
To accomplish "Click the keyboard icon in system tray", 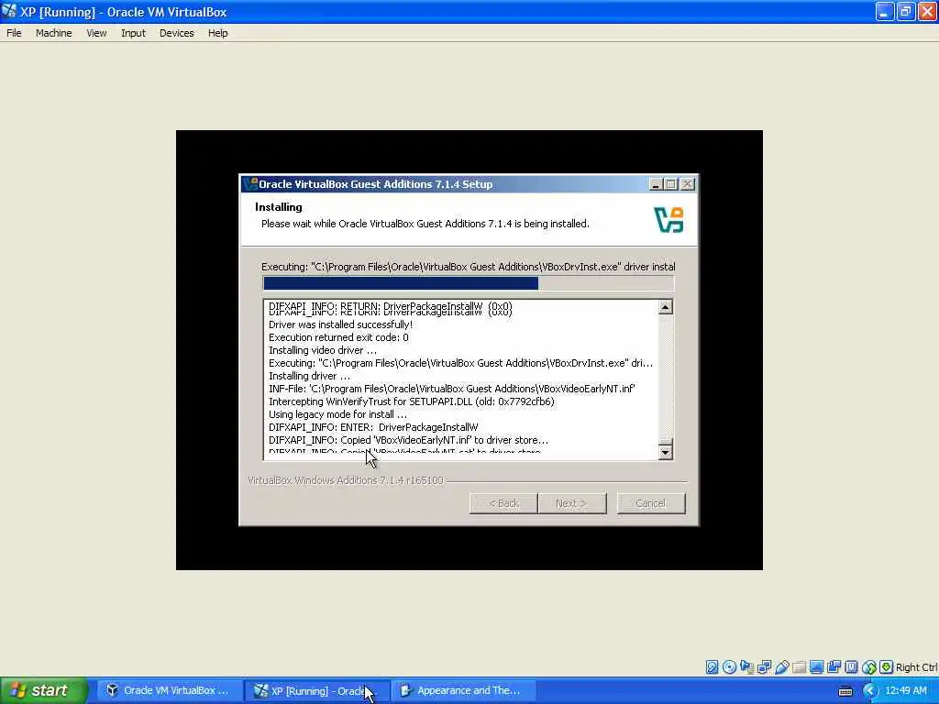I will (x=845, y=691).
